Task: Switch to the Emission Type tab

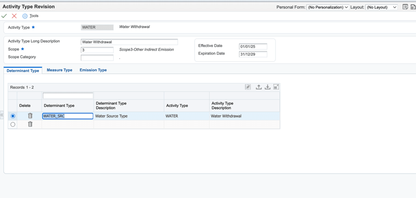Action: (93, 70)
